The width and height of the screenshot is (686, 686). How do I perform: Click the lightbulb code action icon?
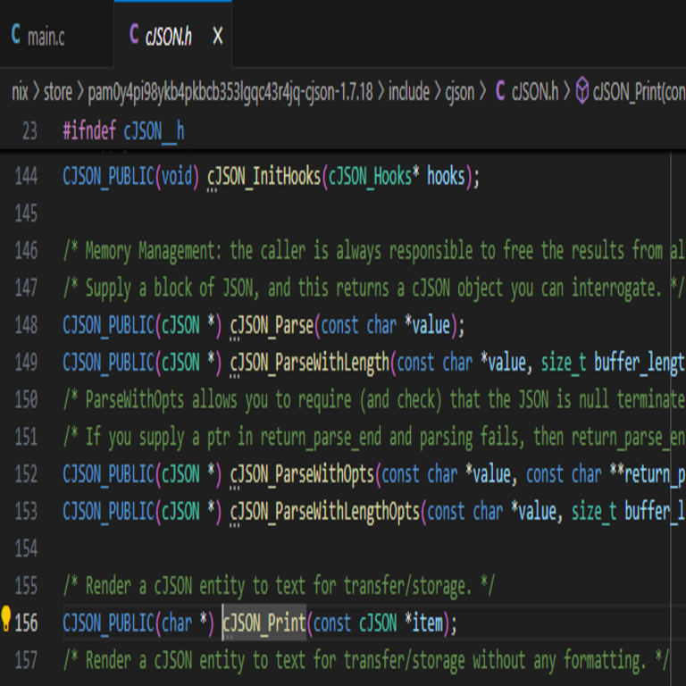pyautogui.click(x=6, y=618)
